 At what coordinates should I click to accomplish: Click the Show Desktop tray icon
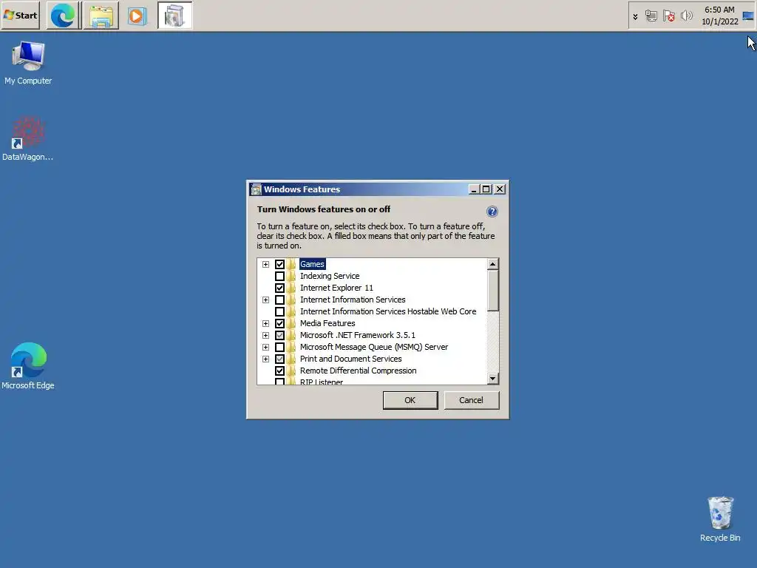(748, 16)
